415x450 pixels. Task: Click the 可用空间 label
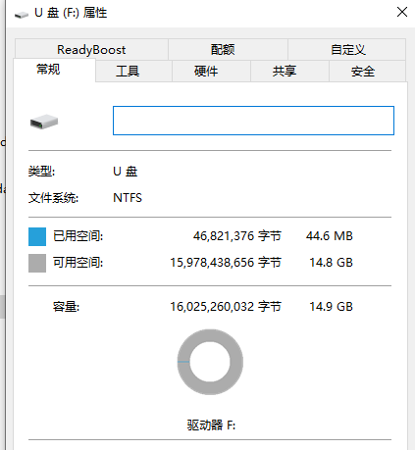(x=78, y=263)
